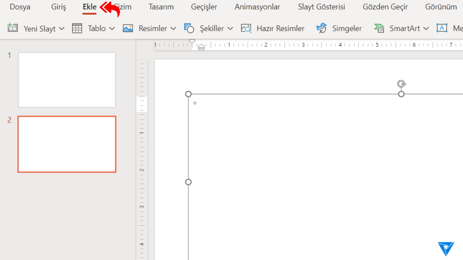The height and width of the screenshot is (260, 463).
Task: Click the Simgeler icons tool
Action: click(321, 28)
